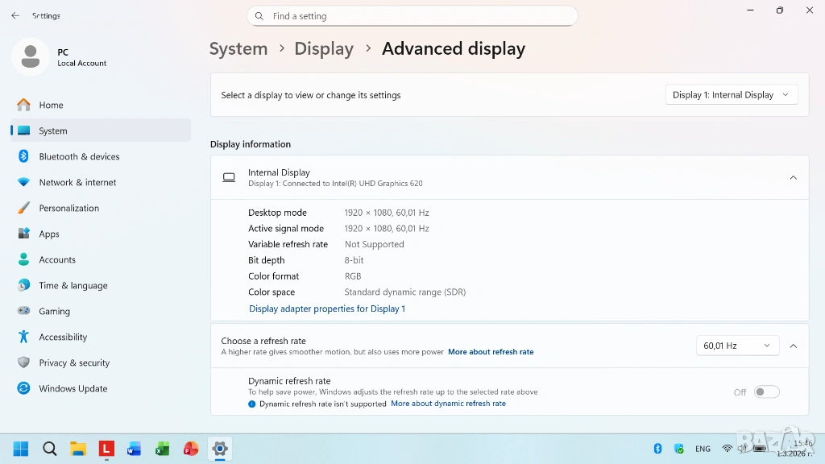This screenshot has height=464, width=825.
Task: Open Privacy & security settings
Action: (x=74, y=362)
